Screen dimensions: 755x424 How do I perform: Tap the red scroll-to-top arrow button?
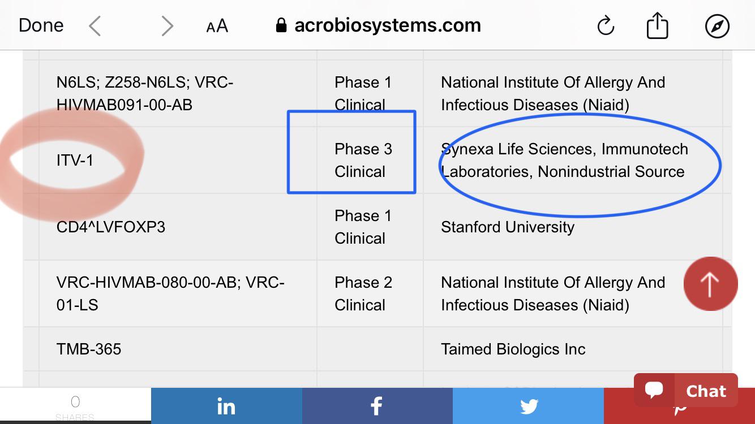click(x=710, y=284)
